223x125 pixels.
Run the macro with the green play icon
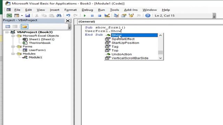85,16
